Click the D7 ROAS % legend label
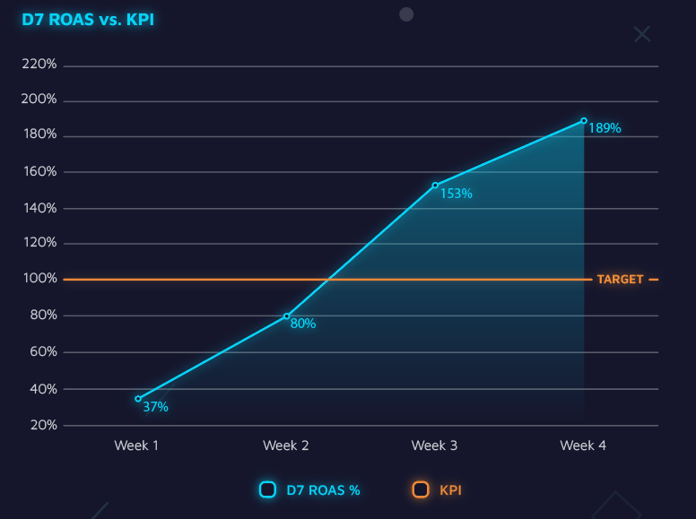 pyautogui.click(x=323, y=490)
